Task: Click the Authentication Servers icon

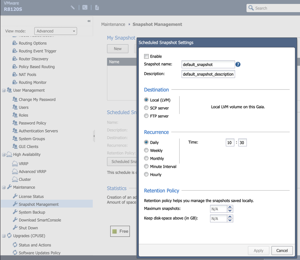Action: [15, 131]
